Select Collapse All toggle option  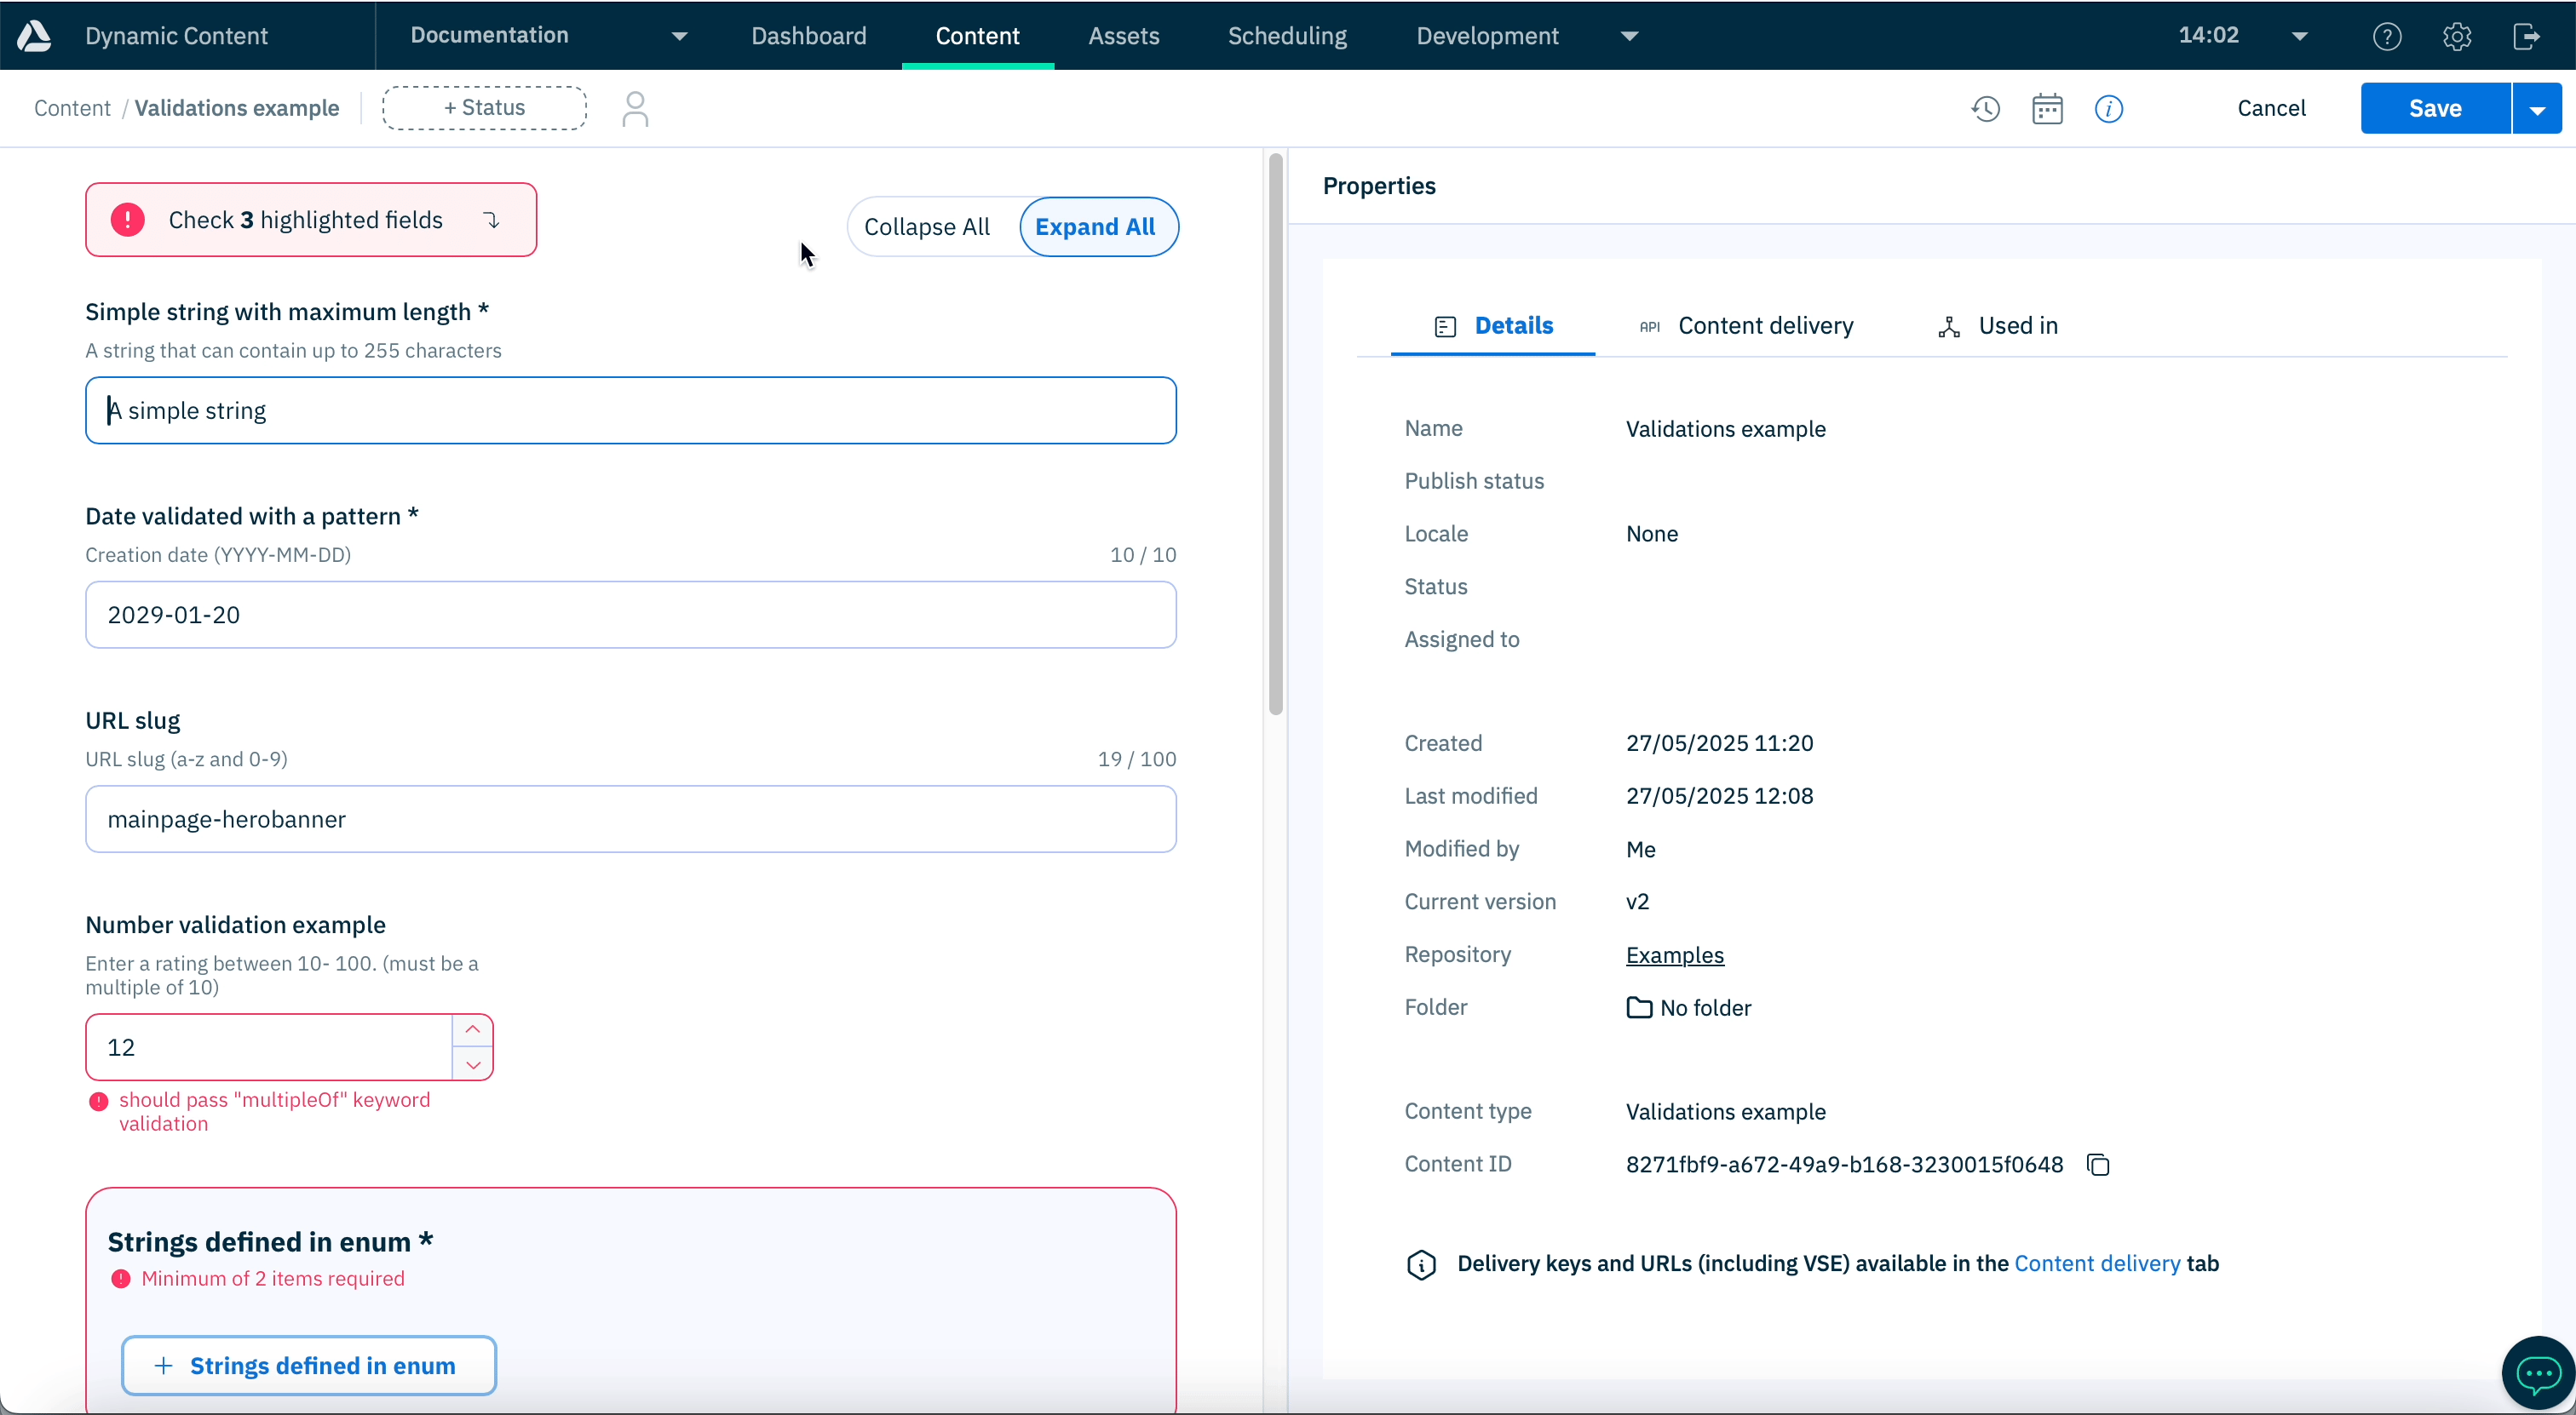pyautogui.click(x=926, y=226)
